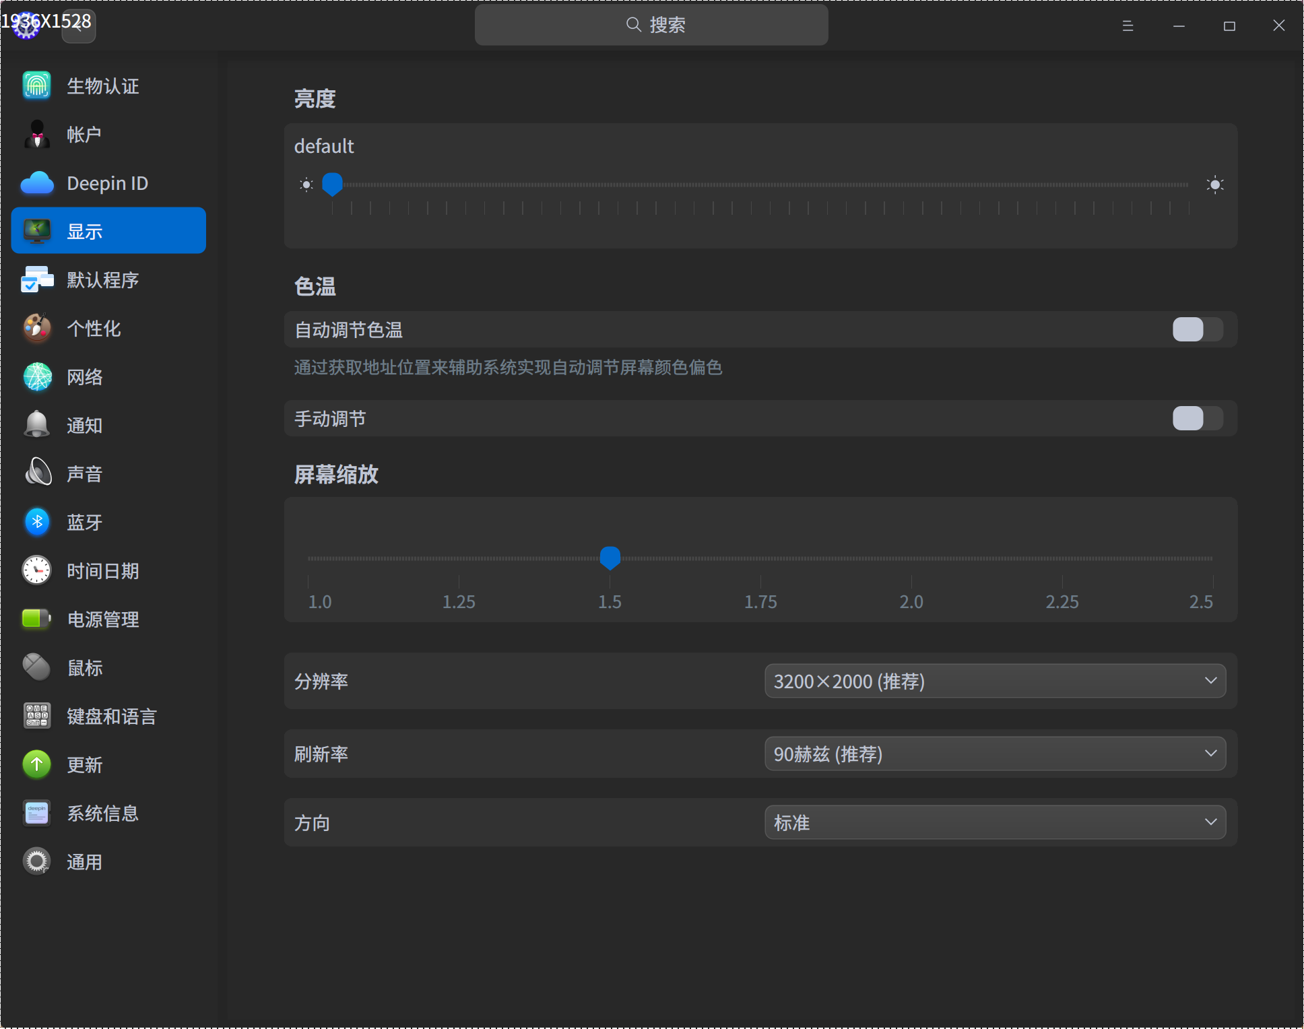Open 键盘和语言 keyboard settings

(112, 716)
